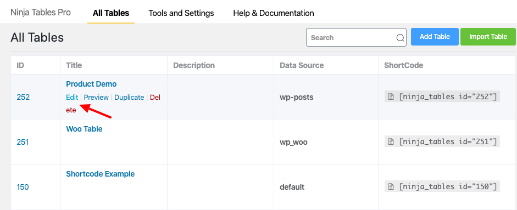517x210 pixels.
Task: Open Help & Documentation tab
Action: pyautogui.click(x=274, y=13)
